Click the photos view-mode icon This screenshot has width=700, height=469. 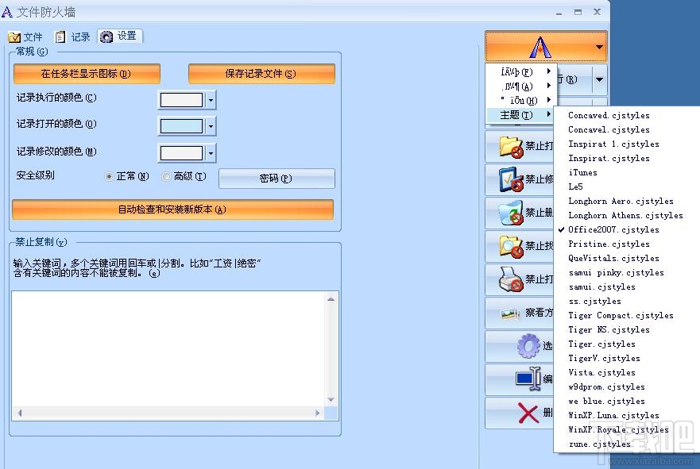click(x=511, y=314)
